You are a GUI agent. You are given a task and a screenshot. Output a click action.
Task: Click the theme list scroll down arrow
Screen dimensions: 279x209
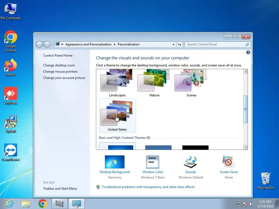coord(245,147)
